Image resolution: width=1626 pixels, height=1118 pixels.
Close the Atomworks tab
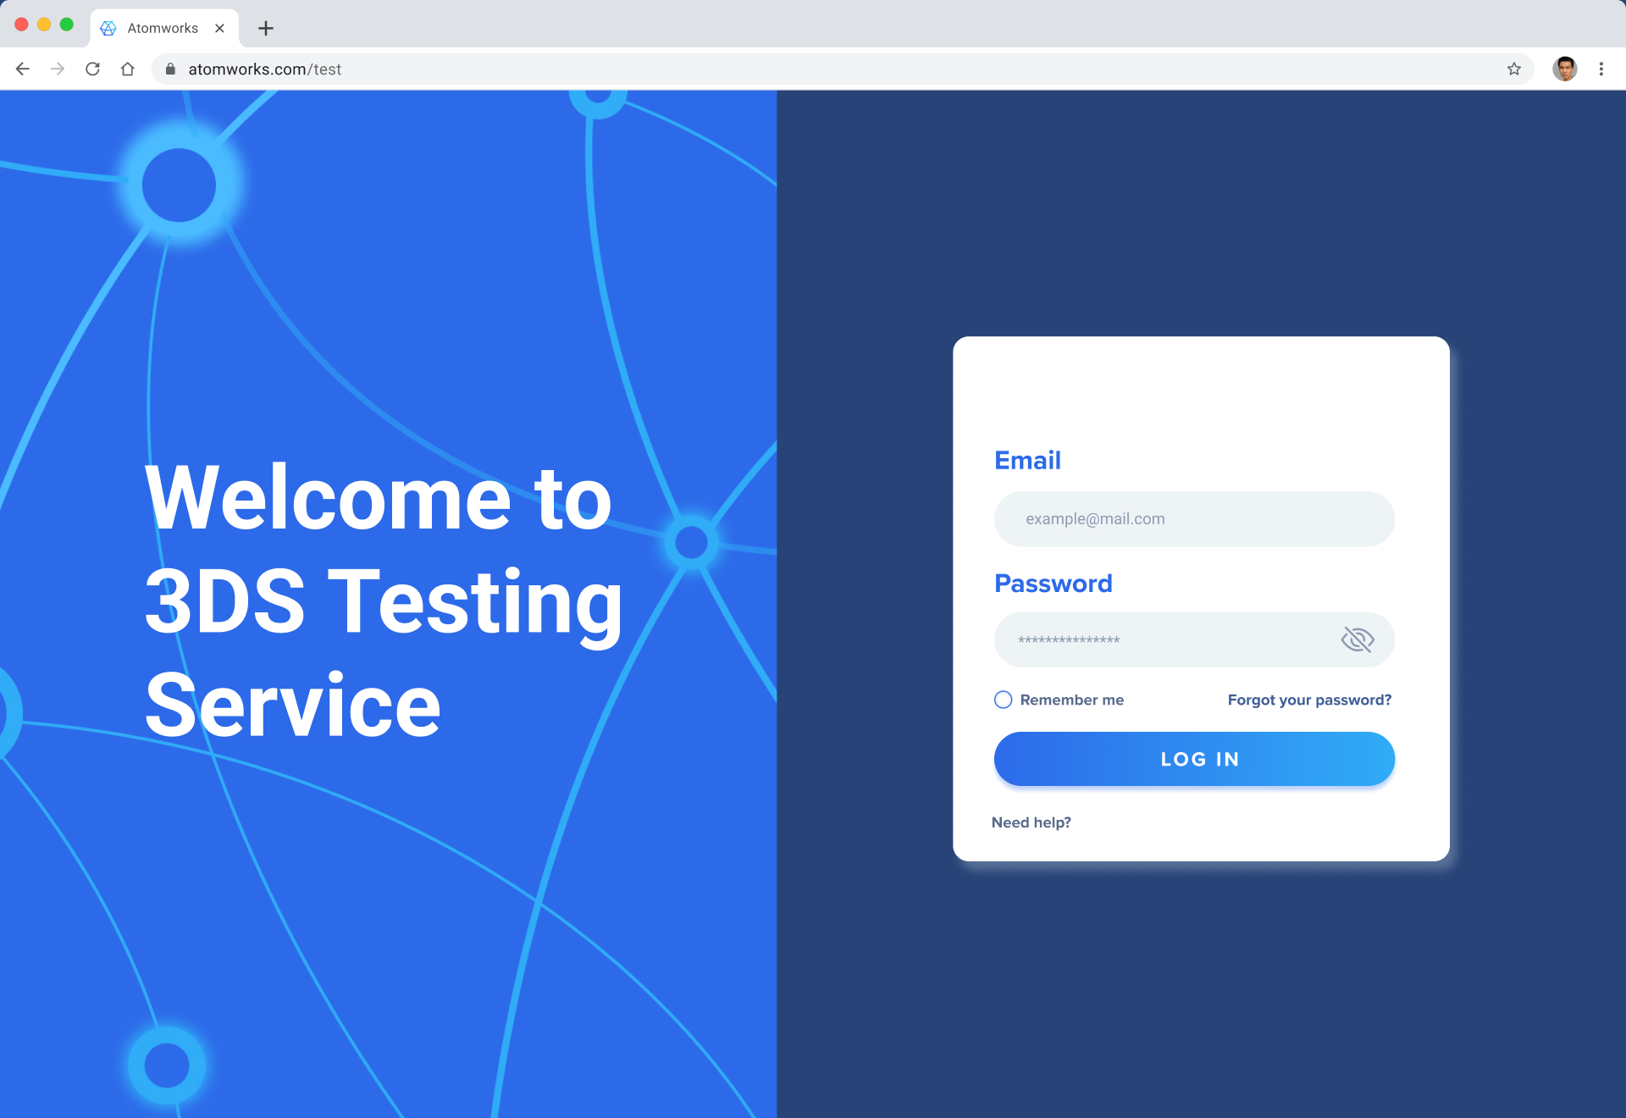[x=219, y=29]
